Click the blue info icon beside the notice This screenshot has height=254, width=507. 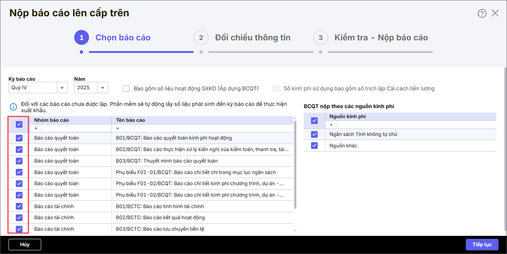[13, 107]
